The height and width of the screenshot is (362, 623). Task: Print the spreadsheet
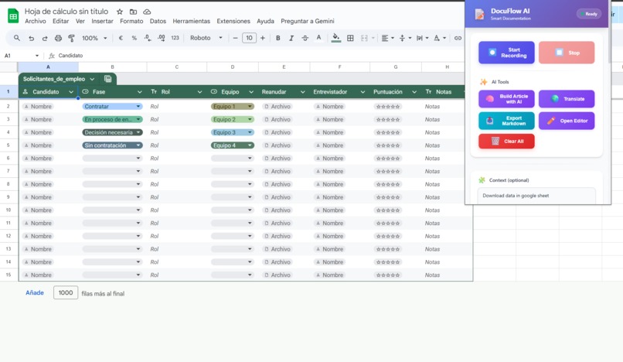[58, 38]
